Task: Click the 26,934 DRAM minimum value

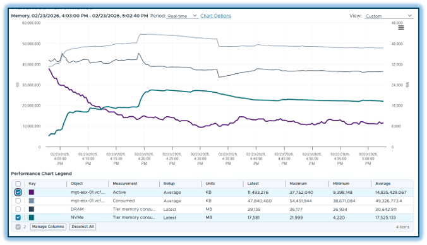Action: (x=340, y=210)
